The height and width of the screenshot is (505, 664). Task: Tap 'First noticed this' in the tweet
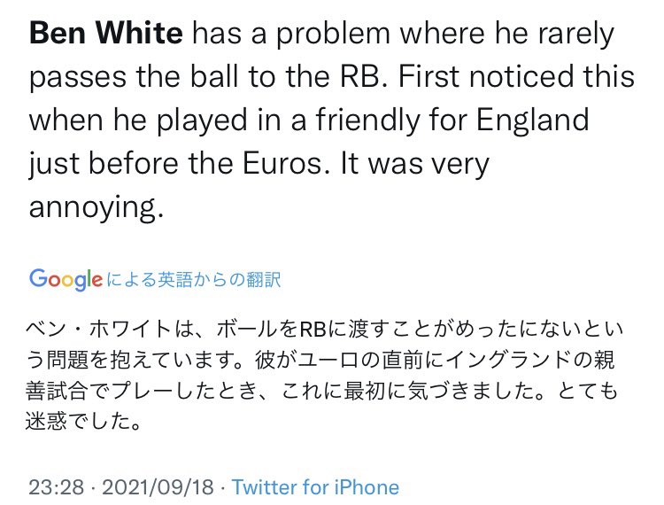tap(516, 77)
